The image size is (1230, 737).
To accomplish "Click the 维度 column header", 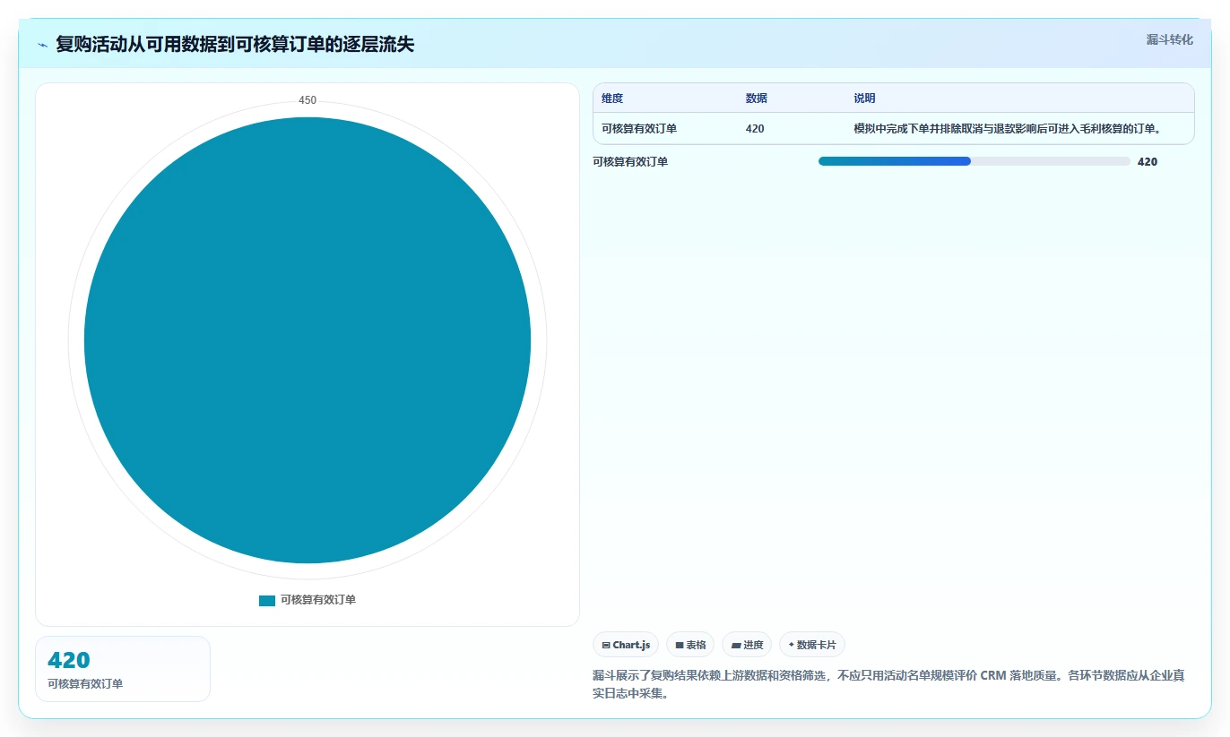I will pyautogui.click(x=612, y=99).
